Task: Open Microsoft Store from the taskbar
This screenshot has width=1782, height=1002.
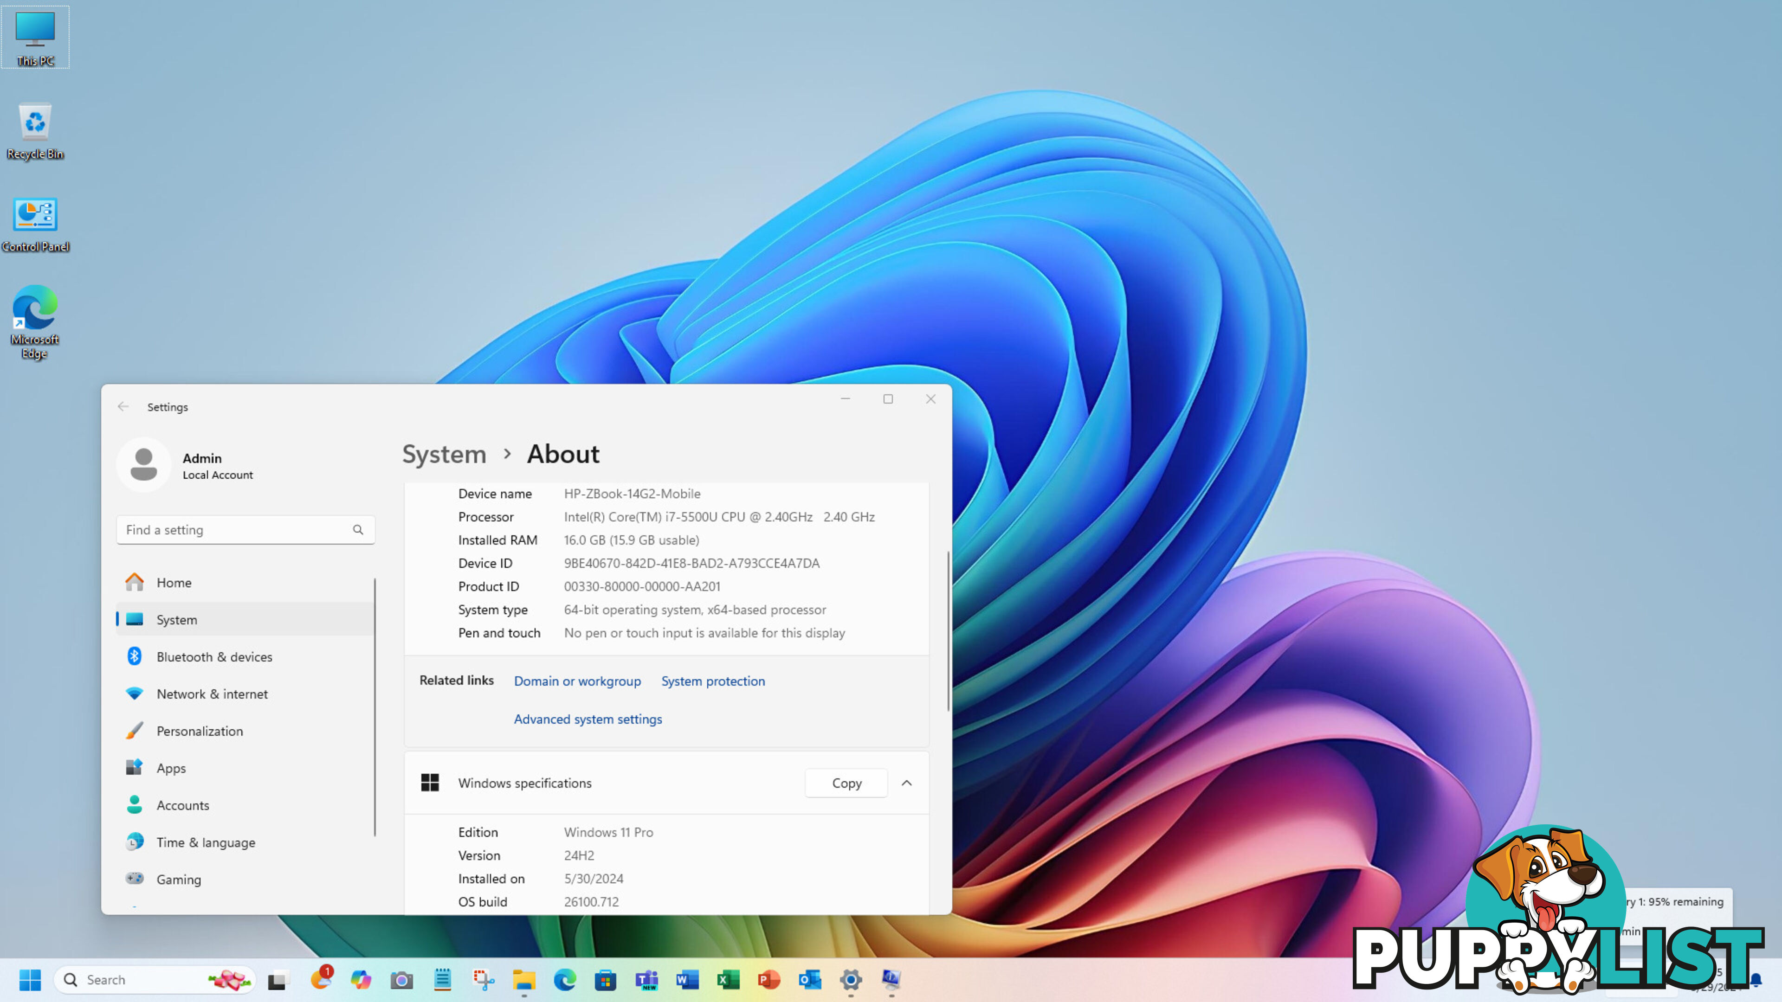Action: coord(605,979)
